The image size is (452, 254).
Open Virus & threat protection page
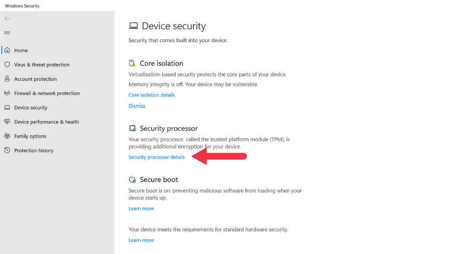[x=41, y=64]
